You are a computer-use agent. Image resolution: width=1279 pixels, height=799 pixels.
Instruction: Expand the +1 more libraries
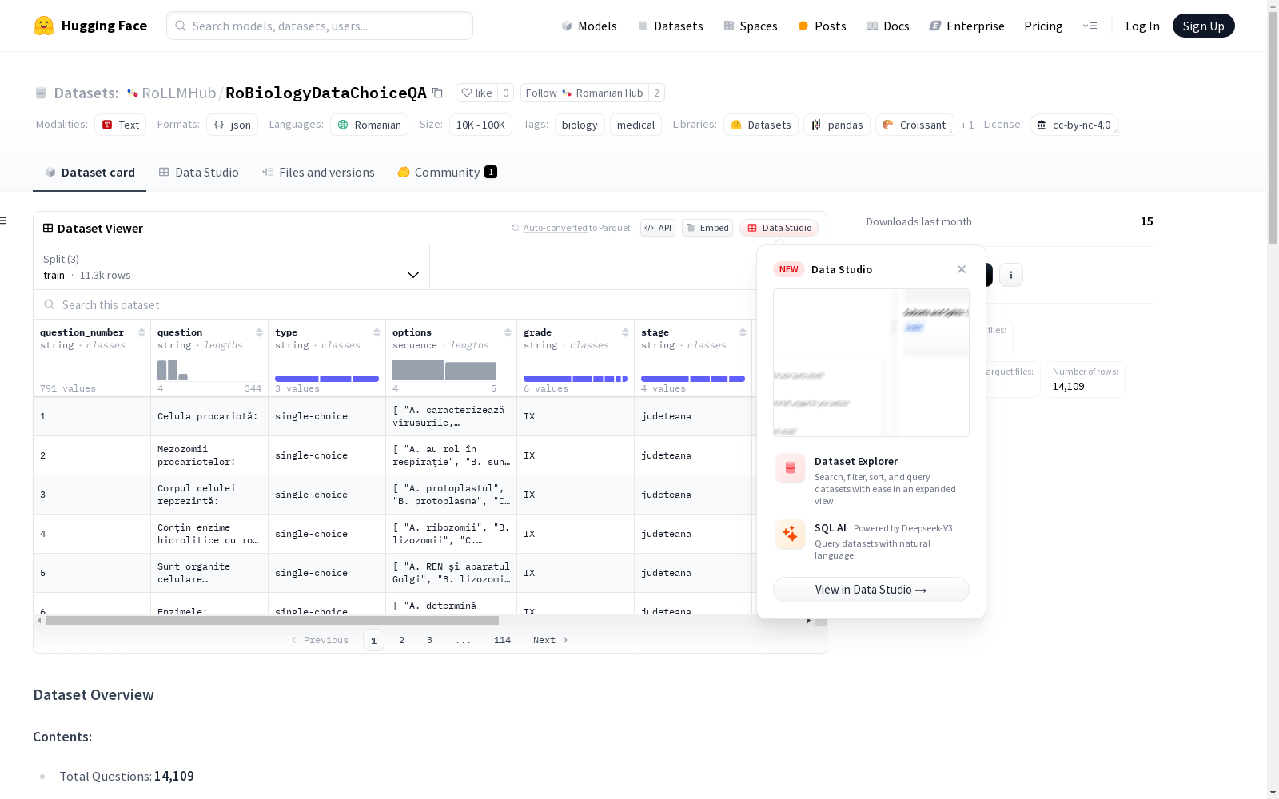(x=967, y=125)
